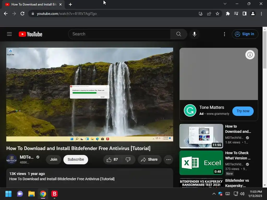The image size is (267, 200).
Task: Open a new browser tab
Action: point(70,4)
